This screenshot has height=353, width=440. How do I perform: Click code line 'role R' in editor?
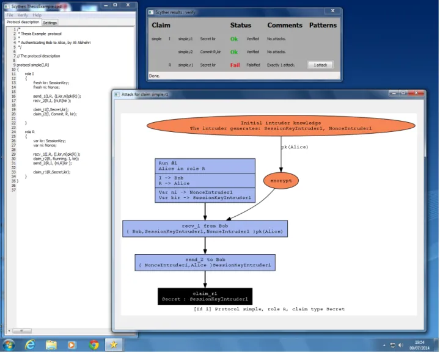30,132
